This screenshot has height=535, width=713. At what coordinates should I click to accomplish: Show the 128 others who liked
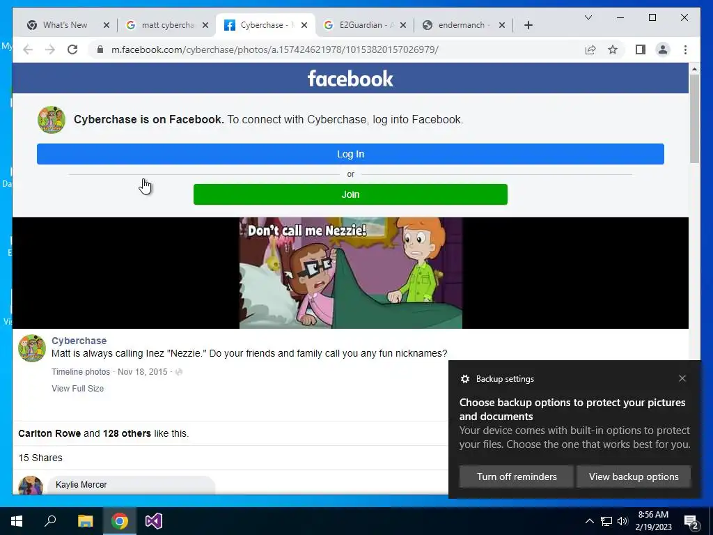click(127, 433)
